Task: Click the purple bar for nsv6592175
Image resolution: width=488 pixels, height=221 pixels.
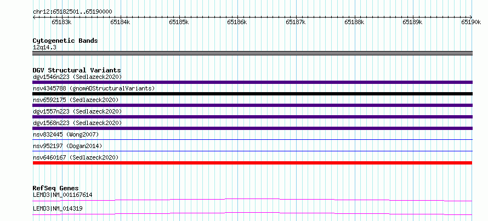Action: tap(252, 105)
